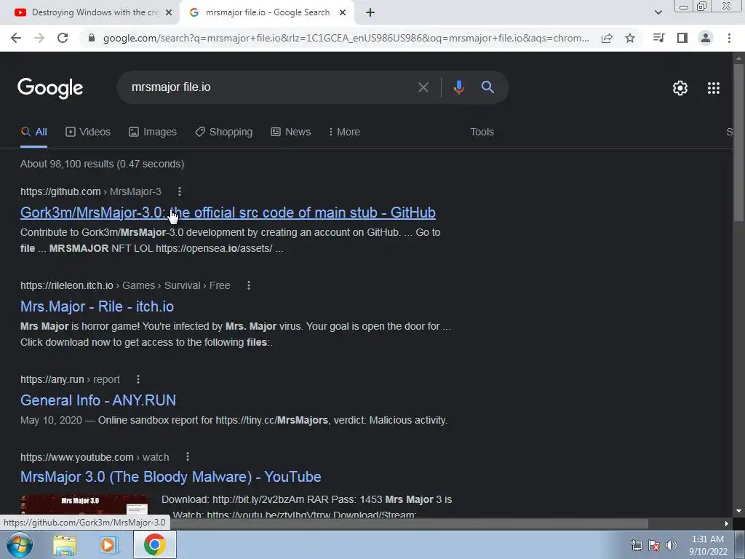Click the About 98,100 results text
The height and width of the screenshot is (559, 745).
(102, 164)
